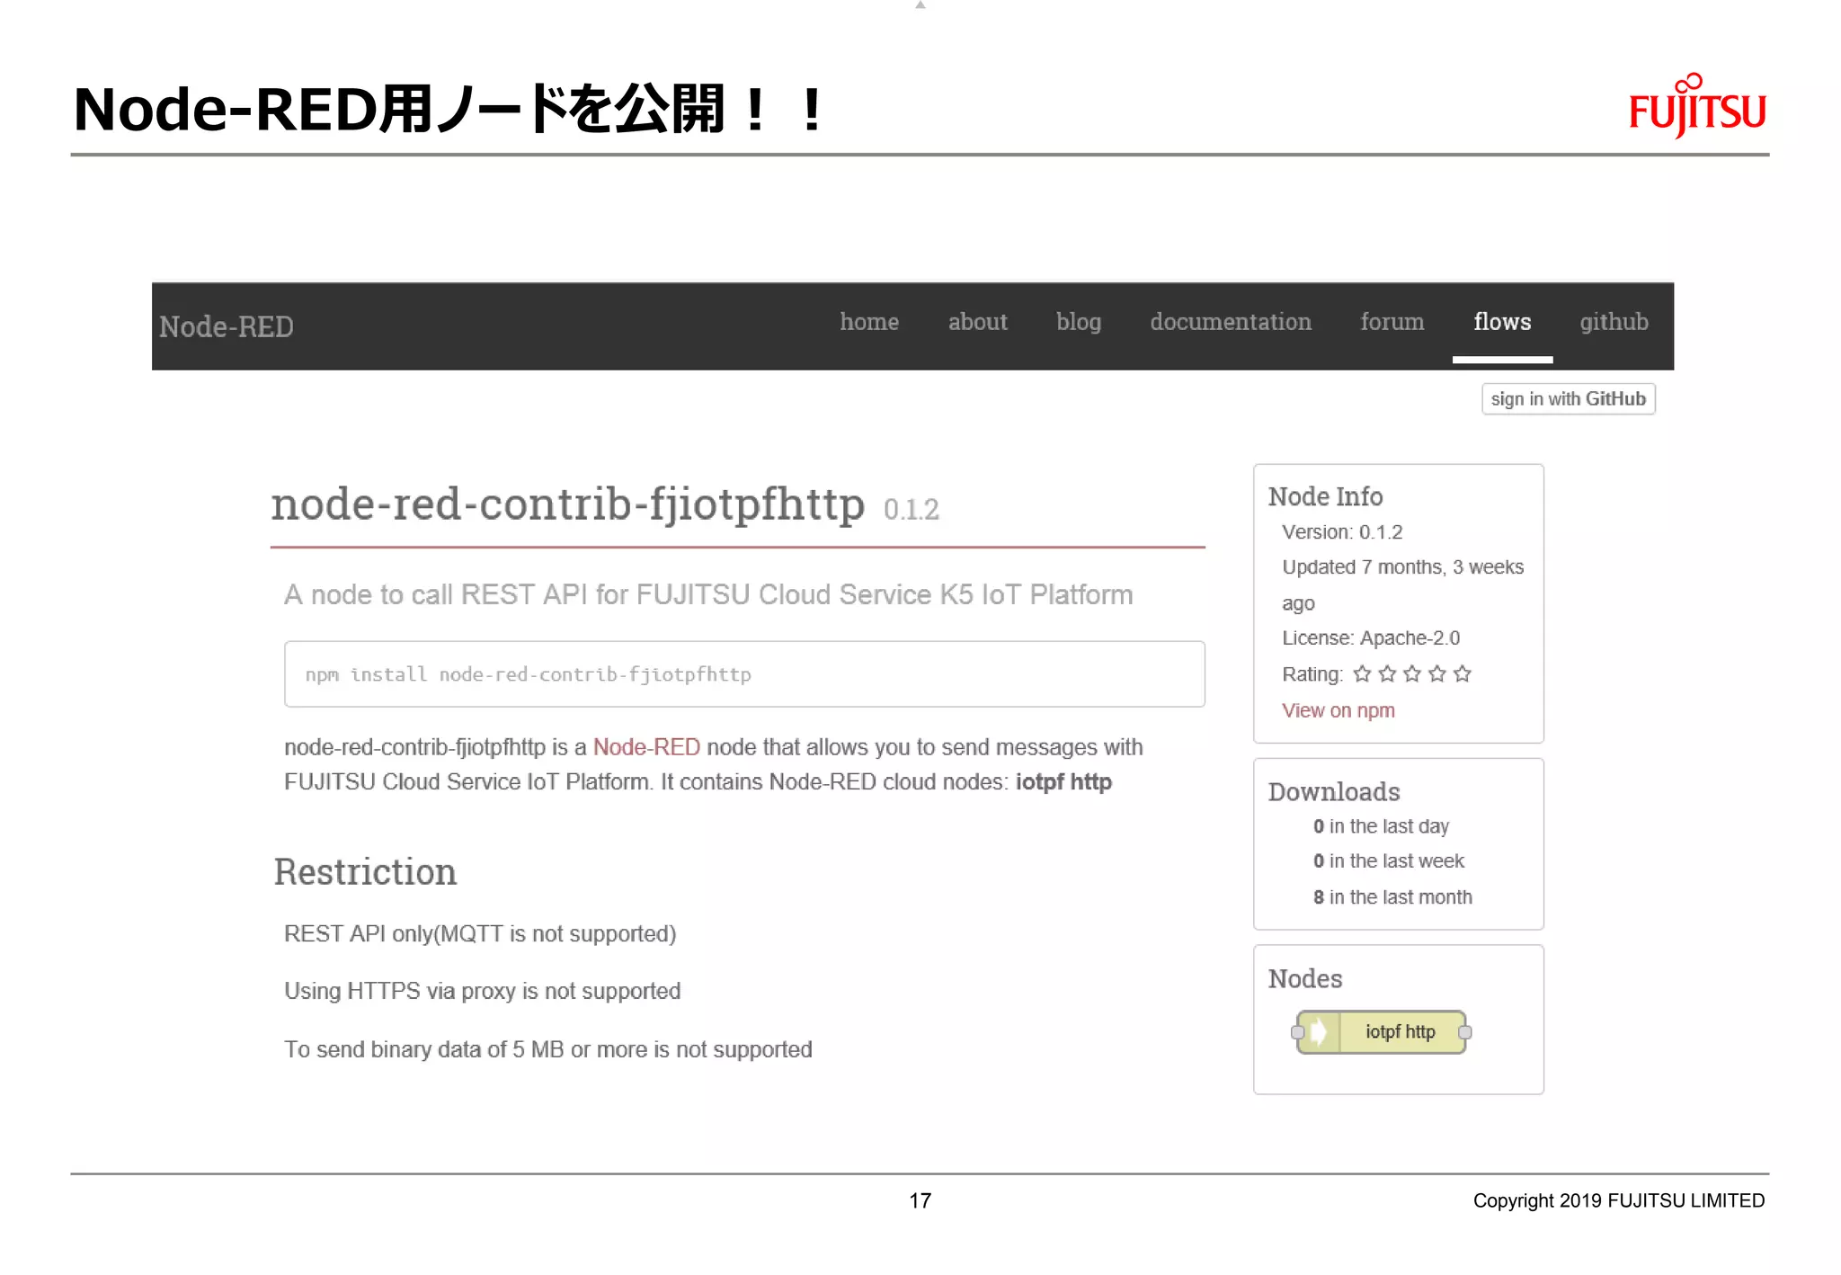This screenshot has height=1275, width=1841.
Task: Click the arrow icon on iotpf http node
Action: click(x=1318, y=1032)
